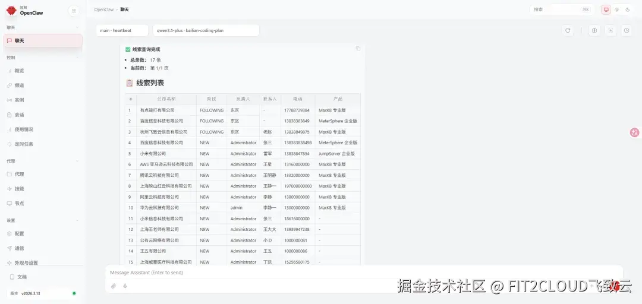
Task: Switch to light theme sun icon
Action: (617, 9)
